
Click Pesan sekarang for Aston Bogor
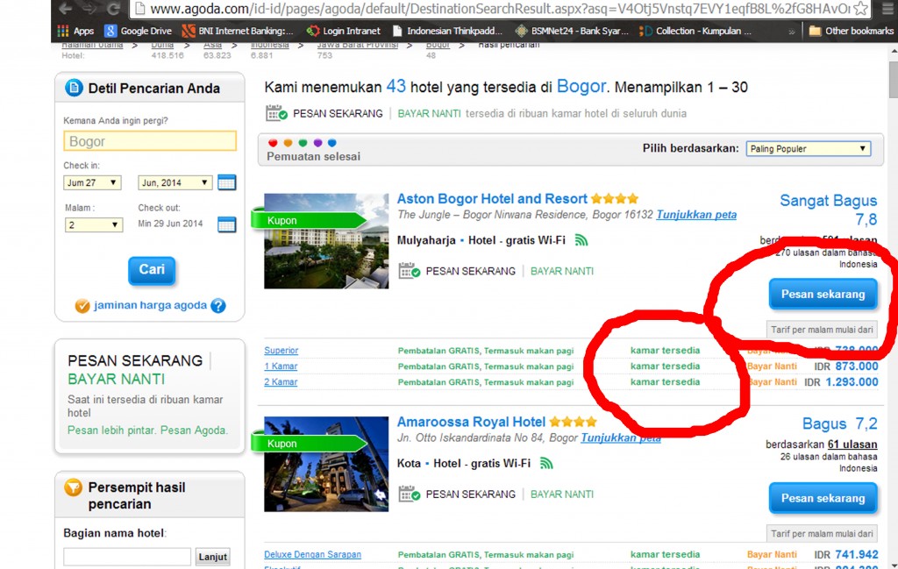[x=823, y=295]
